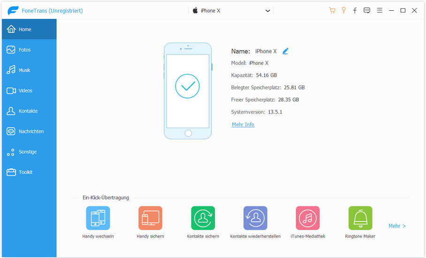Open the hamburger menu icon
This screenshot has width=426, height=258.
[x=380, y=10]
